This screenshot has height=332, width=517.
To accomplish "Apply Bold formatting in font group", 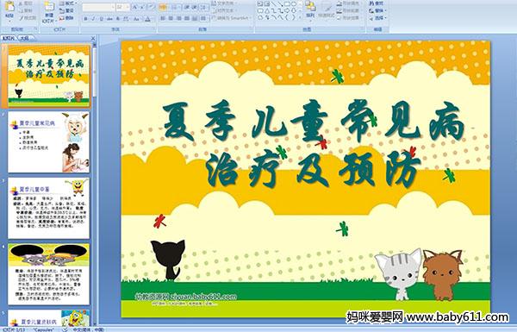I will 85,19.
